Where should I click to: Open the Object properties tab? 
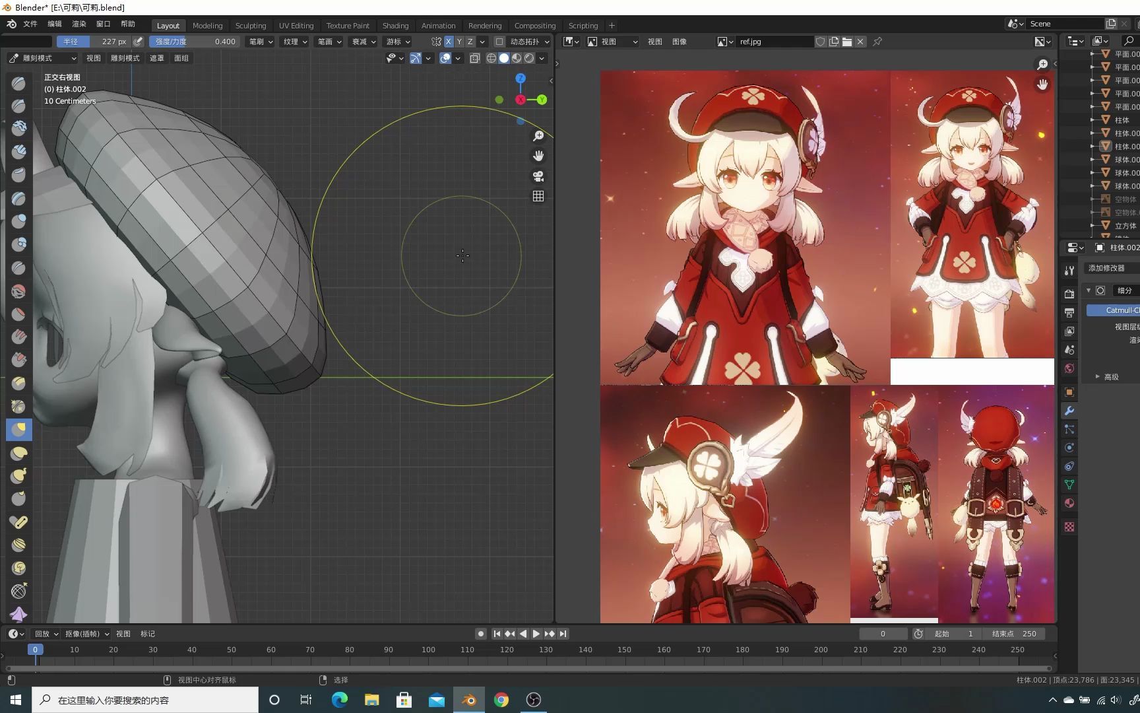pos(1069,392)
